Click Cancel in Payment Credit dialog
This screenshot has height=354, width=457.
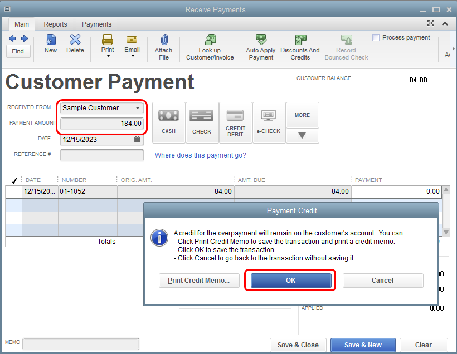(x=383, y=281)
